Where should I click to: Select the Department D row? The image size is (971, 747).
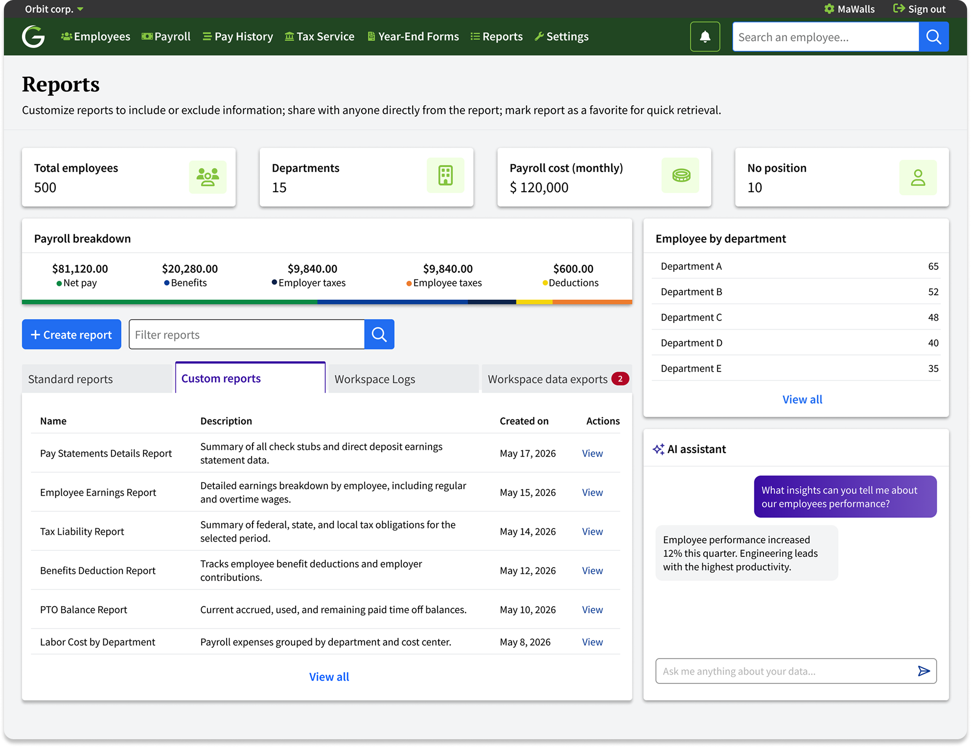(796, 343)
